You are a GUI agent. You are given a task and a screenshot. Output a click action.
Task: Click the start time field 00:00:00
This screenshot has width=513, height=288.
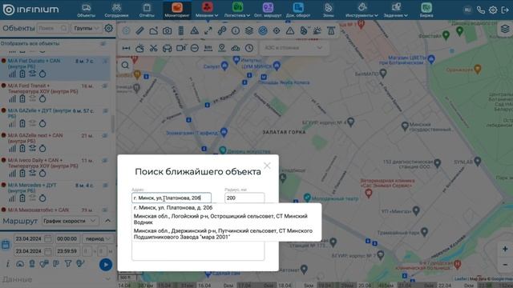coord(67,238)
